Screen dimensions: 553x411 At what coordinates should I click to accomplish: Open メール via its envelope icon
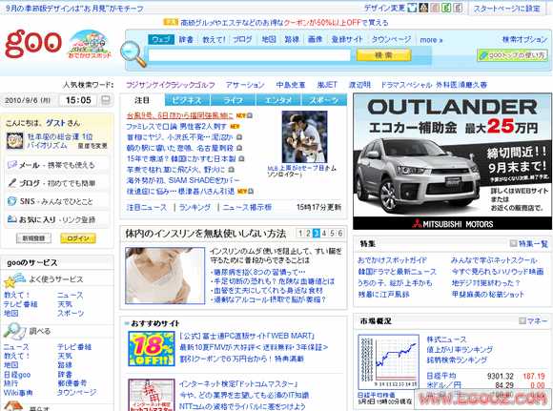pos(12,164)
